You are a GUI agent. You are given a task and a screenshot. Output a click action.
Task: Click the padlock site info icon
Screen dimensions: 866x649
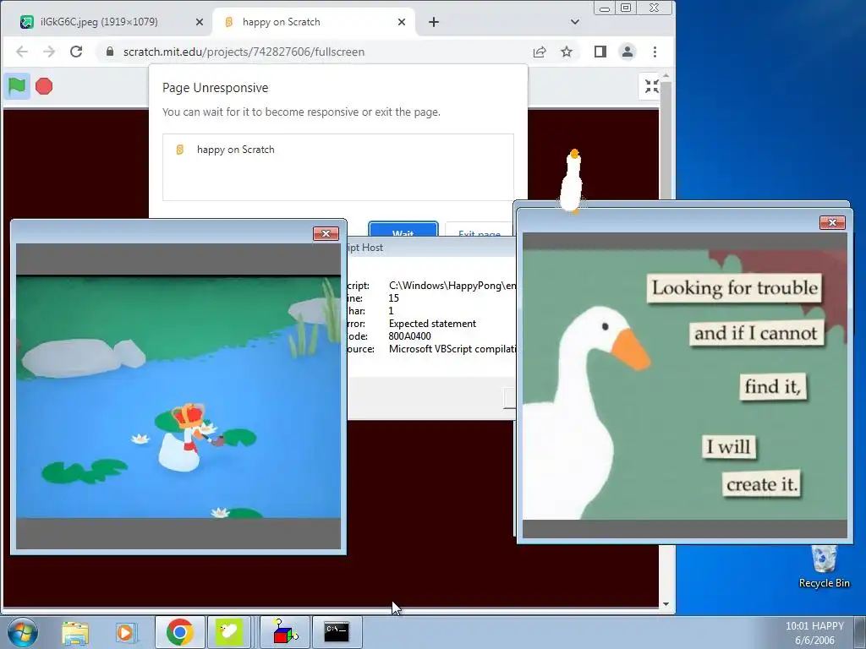(x=110, y=52)
